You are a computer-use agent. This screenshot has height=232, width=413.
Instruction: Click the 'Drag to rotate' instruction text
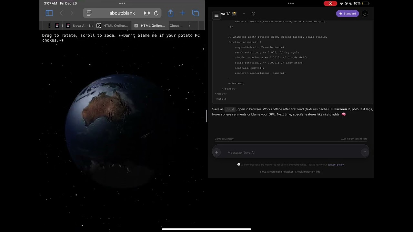coord(121,38)
